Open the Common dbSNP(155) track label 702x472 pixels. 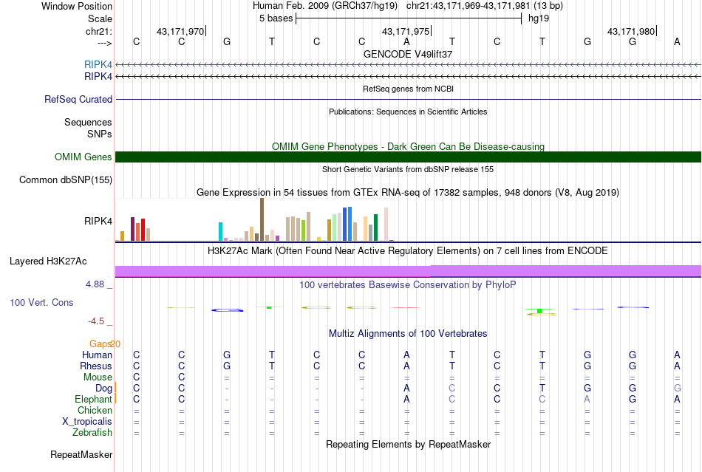(x=66, y=179)
